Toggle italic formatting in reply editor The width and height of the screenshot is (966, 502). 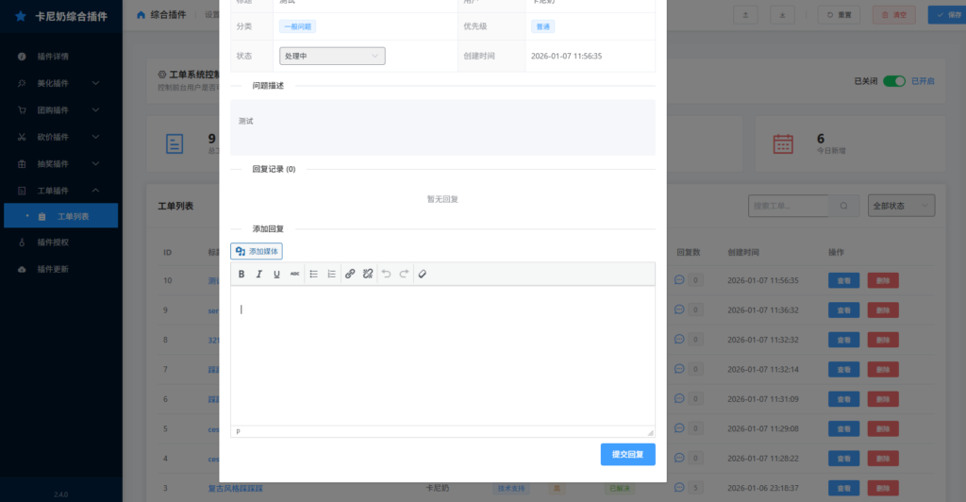click(258, 274)
